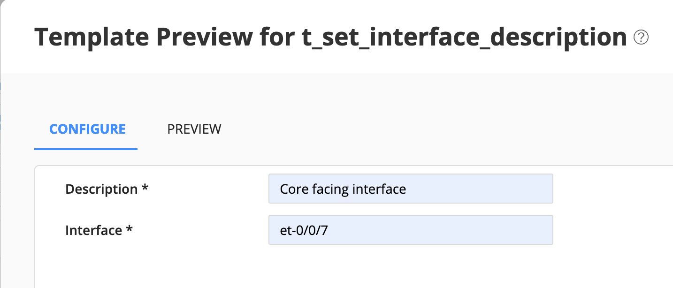Click the Description label
This screenshot has width=673, height=288.
(106, 189)
